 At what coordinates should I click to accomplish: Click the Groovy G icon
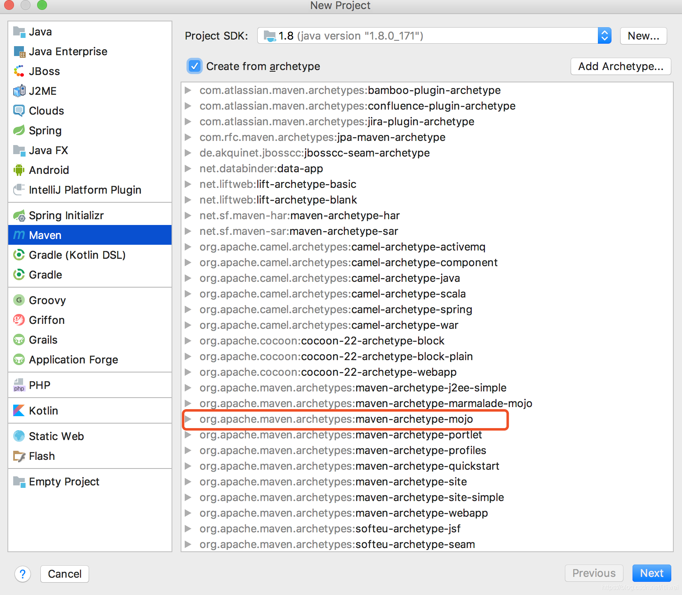19,300
